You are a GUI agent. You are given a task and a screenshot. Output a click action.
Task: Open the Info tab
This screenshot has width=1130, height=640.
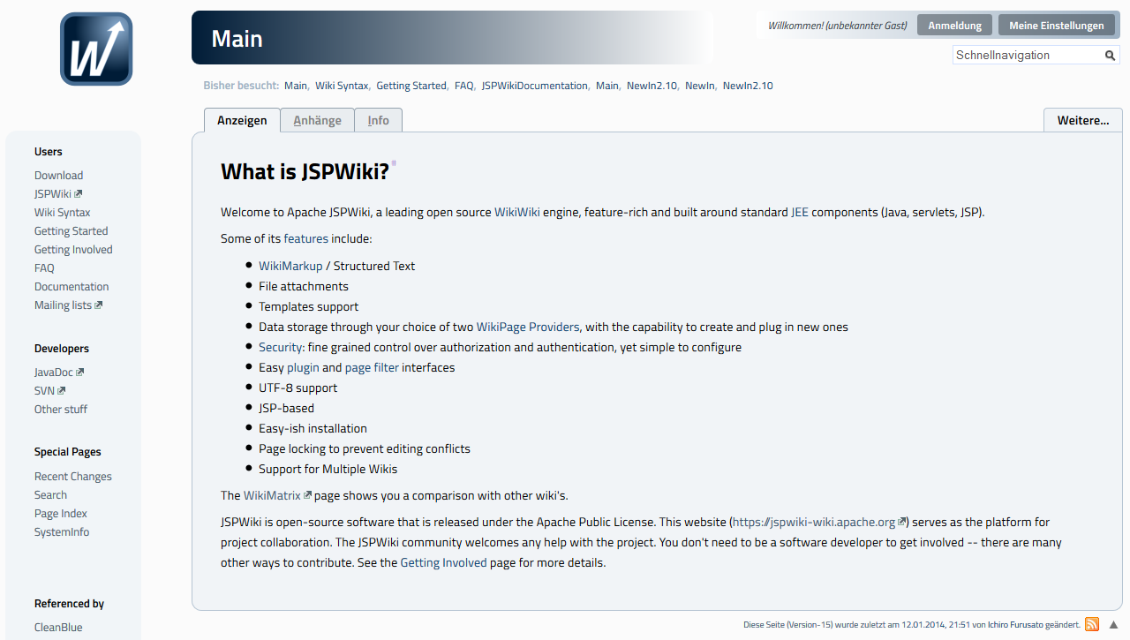coord(378,120)
